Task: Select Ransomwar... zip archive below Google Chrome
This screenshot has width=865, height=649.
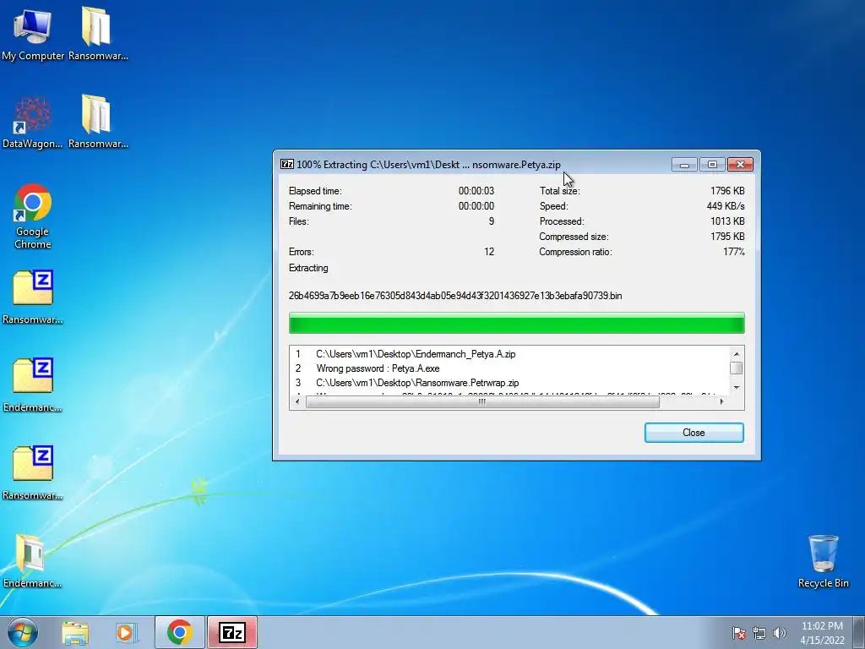Action: [33, 297]
